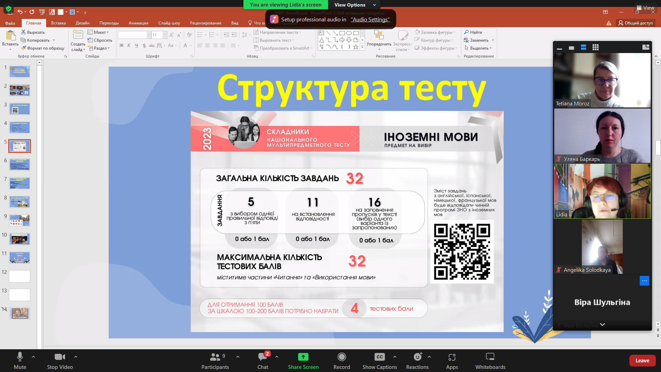Toggle Underline (Ч) formatting
Screen dimensions: 661x372
click(137, 45)
